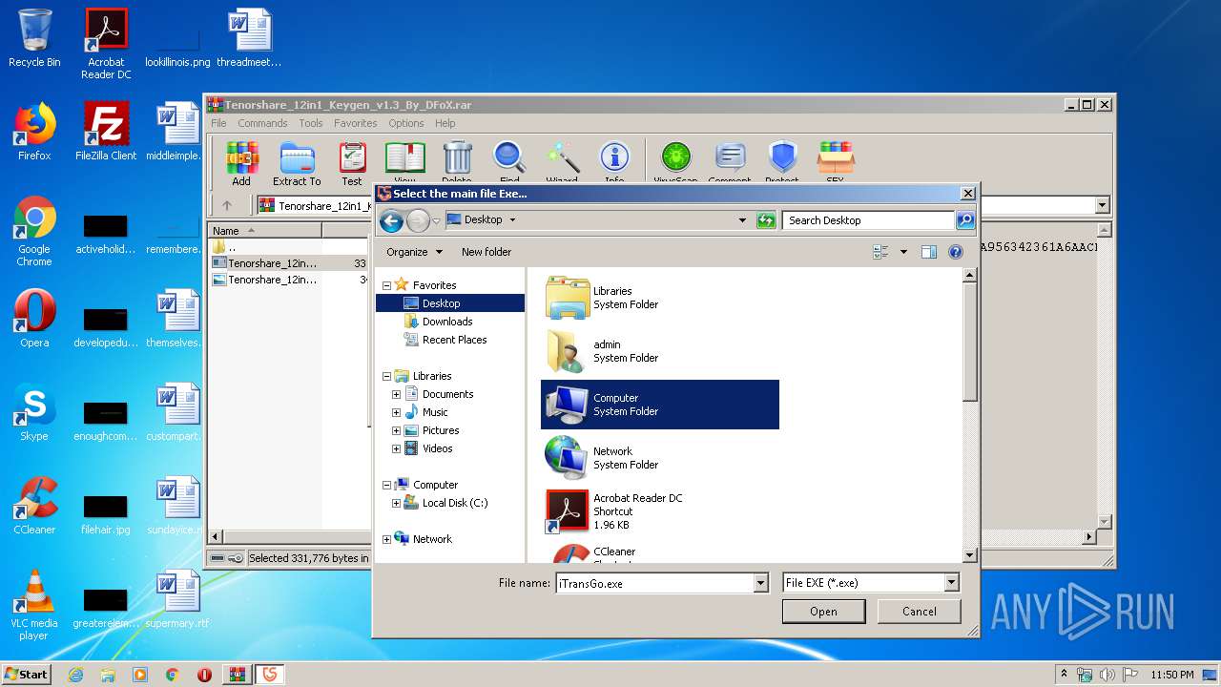Click the search magnifier in dialog
The image size is (1221, 687).
(965, 220)
